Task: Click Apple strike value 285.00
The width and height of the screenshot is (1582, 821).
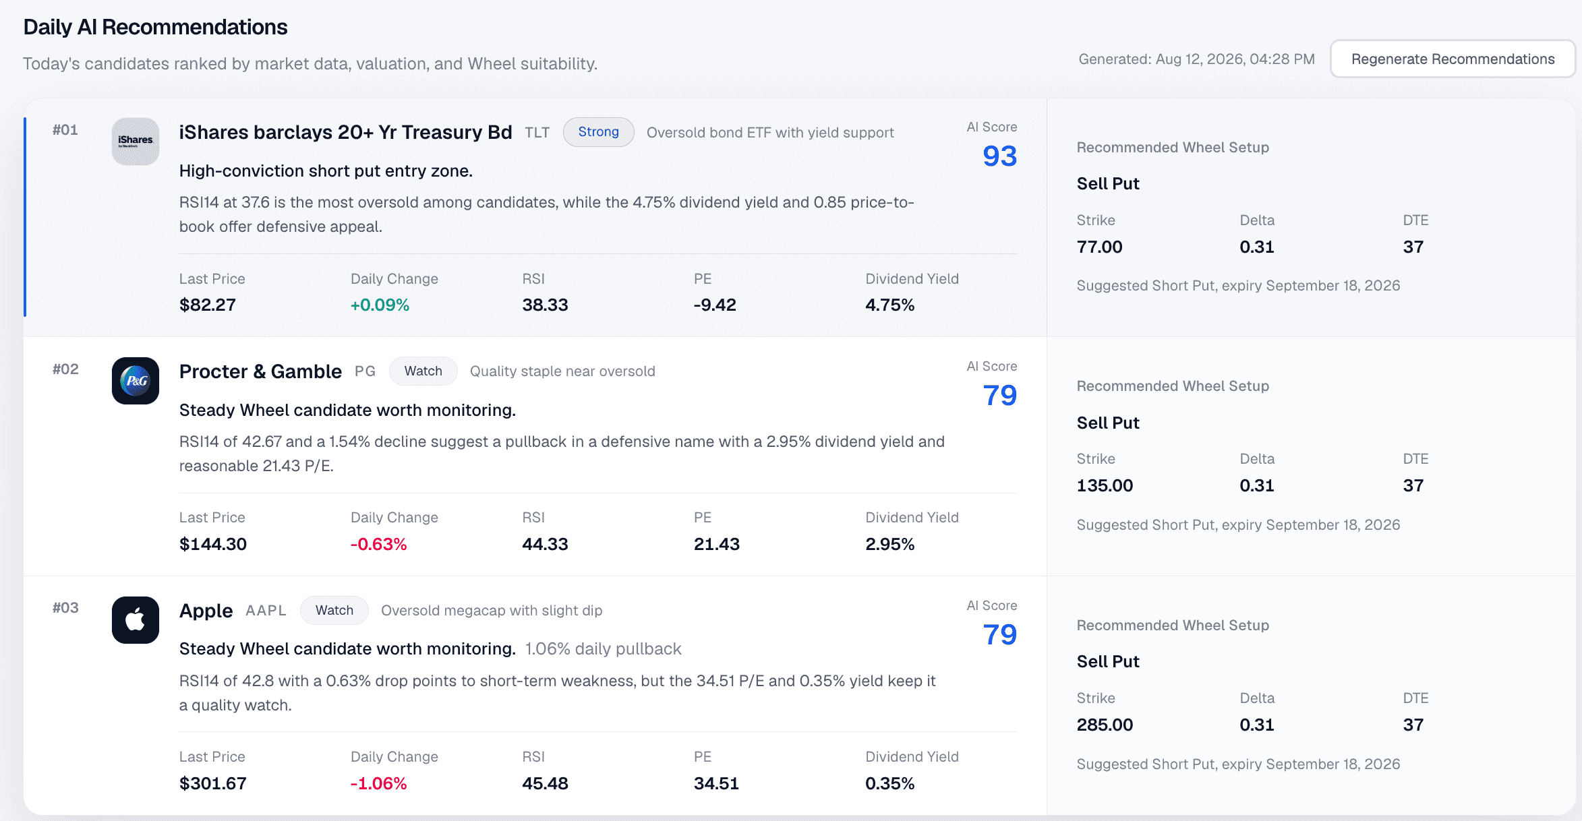Action: pyautogui.click(x=1105, y=725)
